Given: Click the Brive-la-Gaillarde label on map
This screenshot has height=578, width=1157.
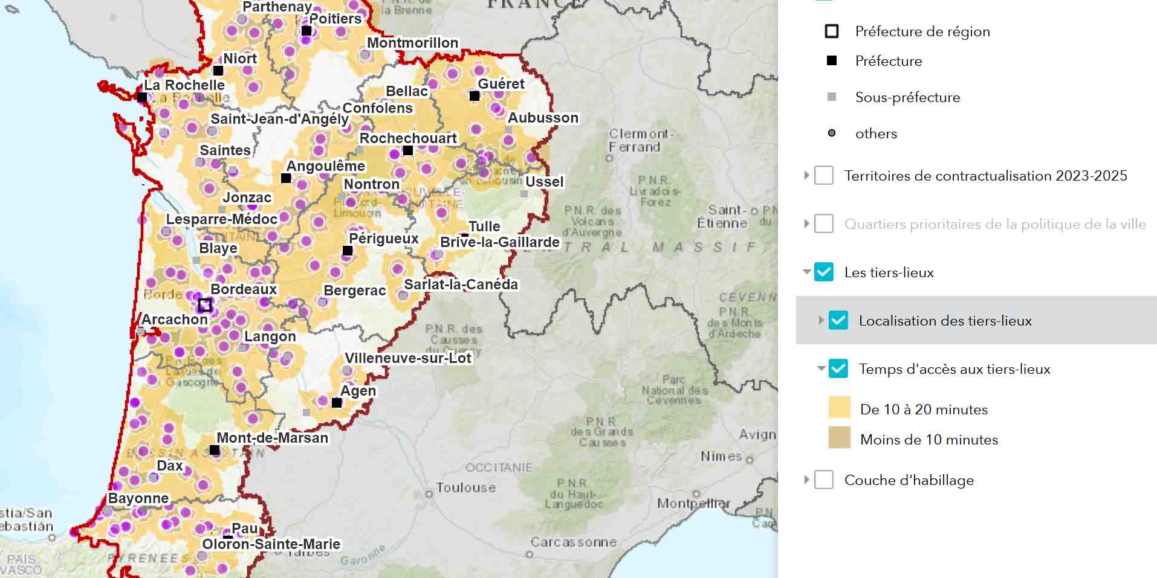Looking at the screenshot, I should pyautogui.click(x=500, y=242).
